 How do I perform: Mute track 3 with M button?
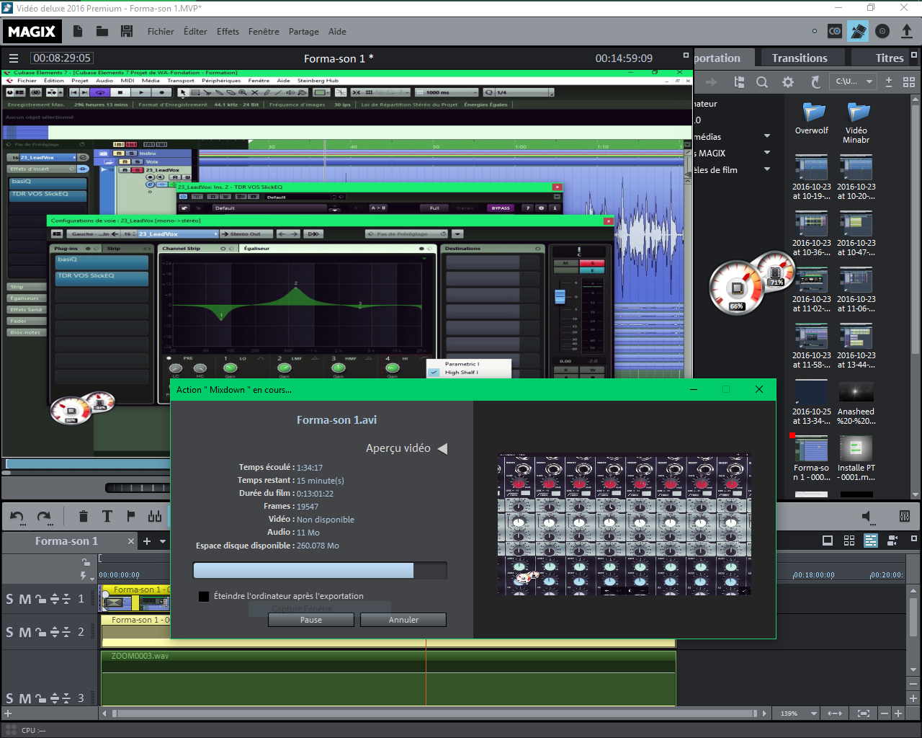[x=25, y=698]
